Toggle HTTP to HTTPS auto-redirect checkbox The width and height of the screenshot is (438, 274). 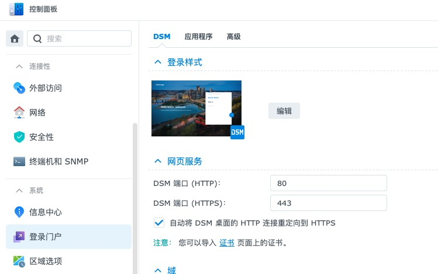(159, 223)
